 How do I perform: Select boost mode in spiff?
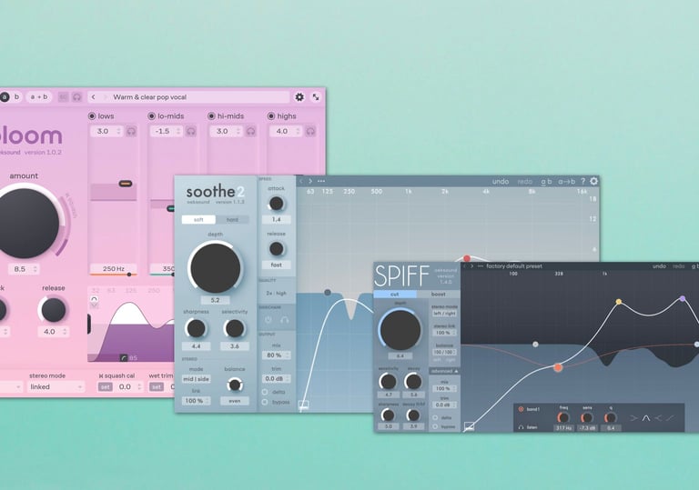(x=438, y=294)
